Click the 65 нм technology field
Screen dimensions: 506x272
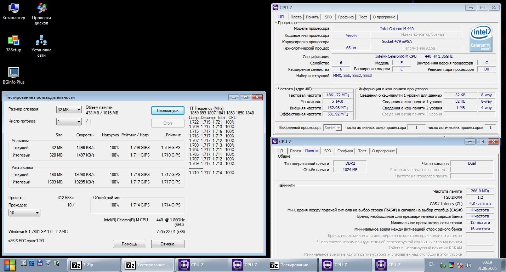351,48
